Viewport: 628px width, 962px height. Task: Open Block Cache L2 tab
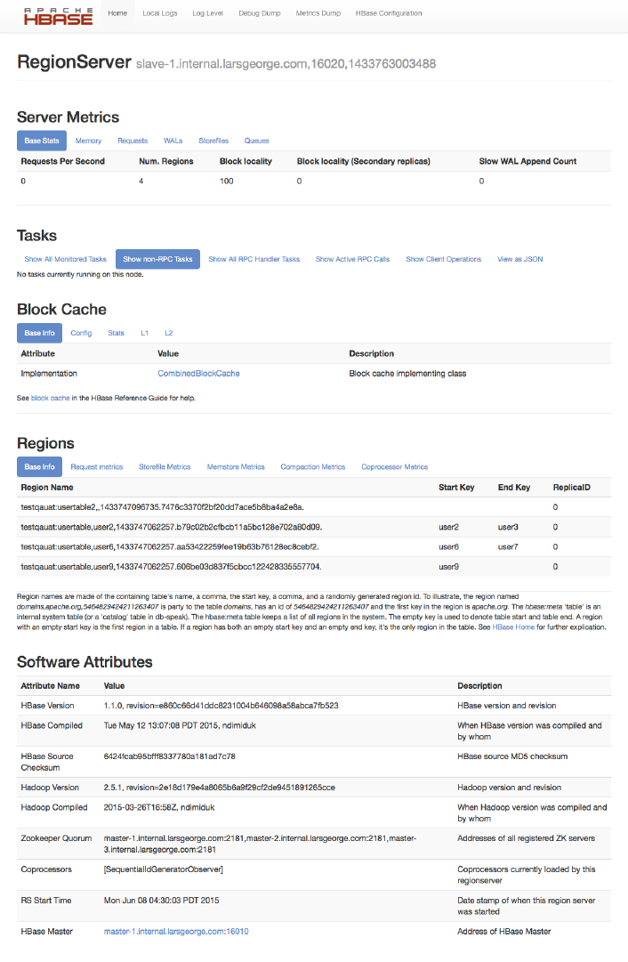pyautogui.click(x=169, y=333)
